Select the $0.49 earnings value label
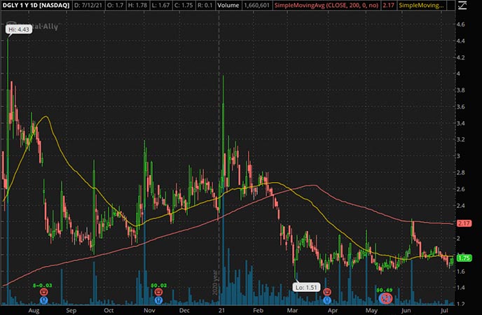This screenshot has width=482, height=315. 383,290
